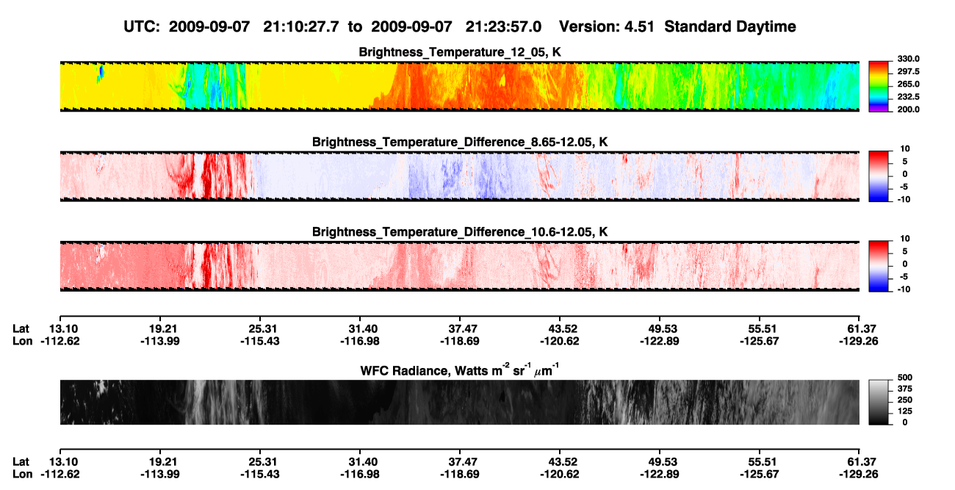Click the Brightness_Temperature_12_05 rainbow color bar
Viewport: 955px width, 490px height.
click(x=879, y=85)
